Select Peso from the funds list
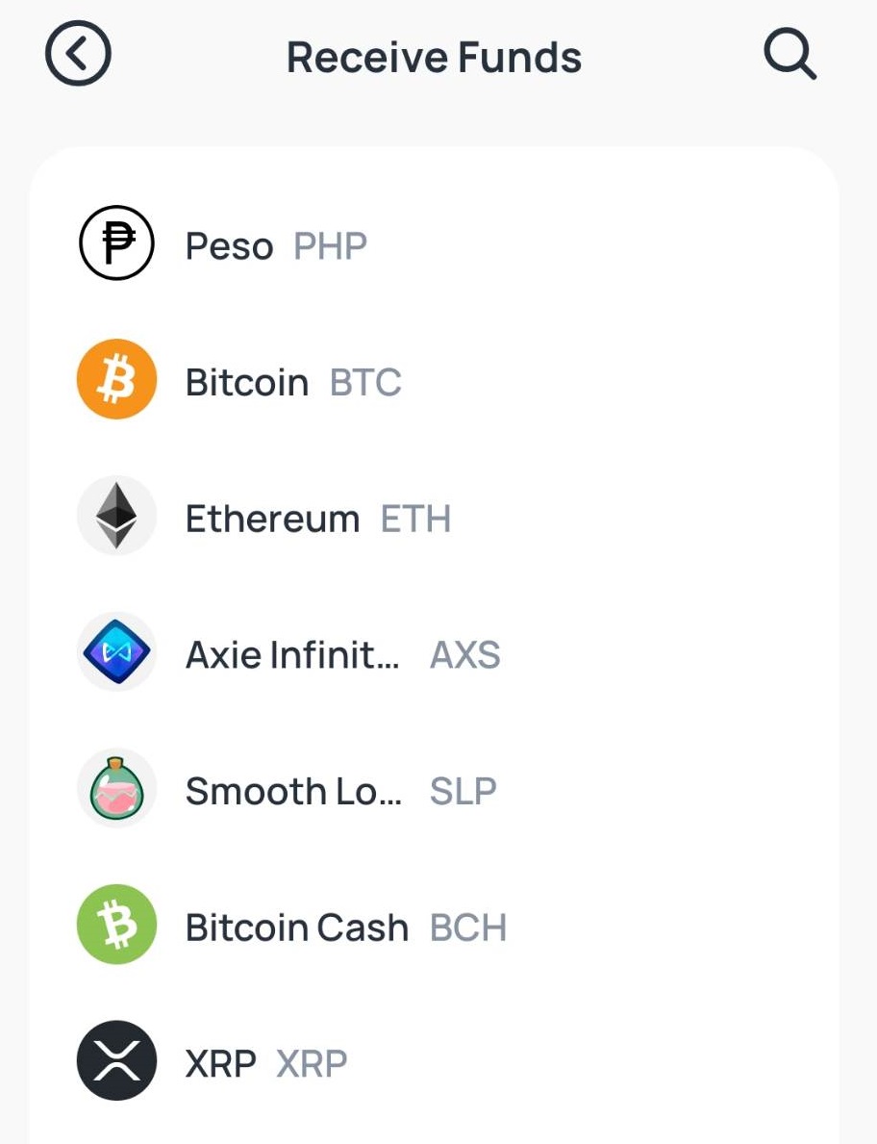Screen dimensions: 877x1144 (435, 243)
